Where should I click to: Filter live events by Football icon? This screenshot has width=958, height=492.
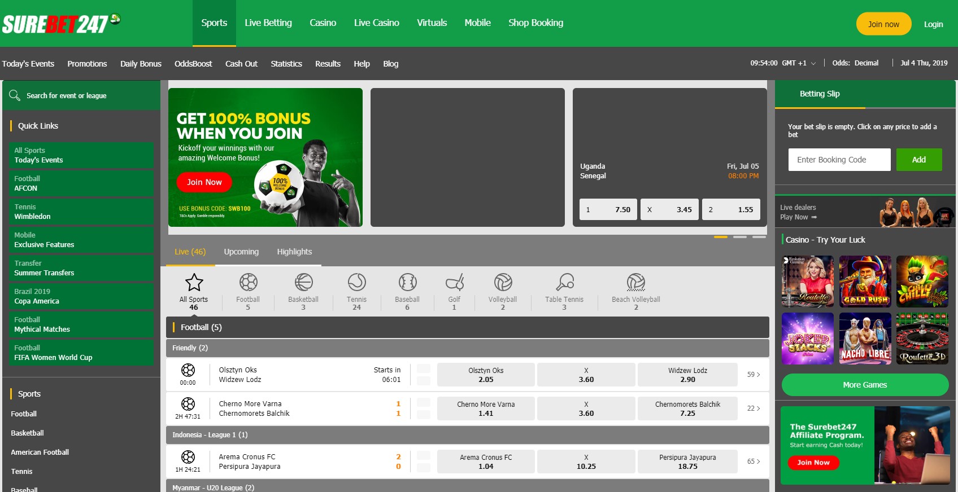248,282
